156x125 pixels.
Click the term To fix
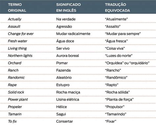(13, 121)
